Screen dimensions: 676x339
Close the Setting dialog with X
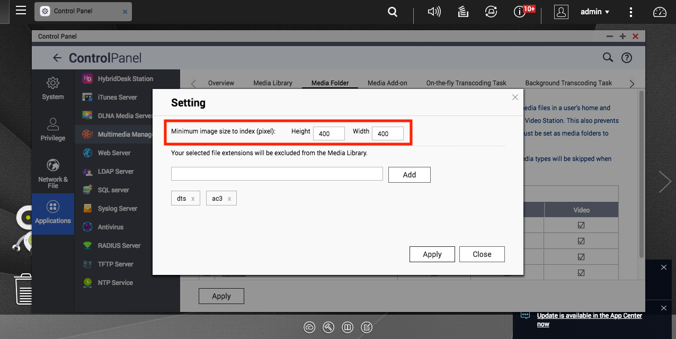(x=515, y=97)
